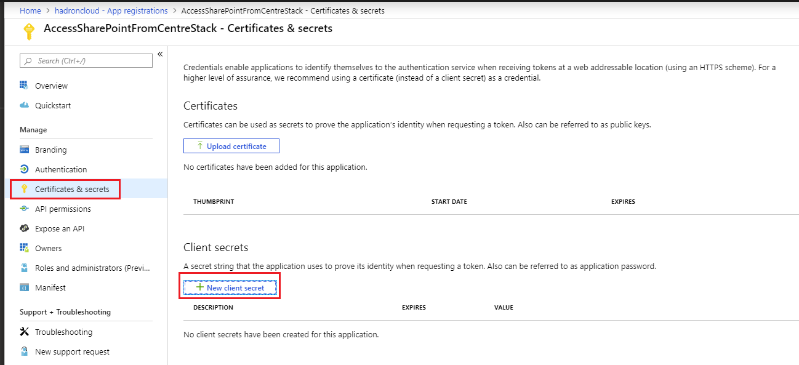Click the current page breadcrumb text
This screenshot has height=365, width=799.
(284, 10)
